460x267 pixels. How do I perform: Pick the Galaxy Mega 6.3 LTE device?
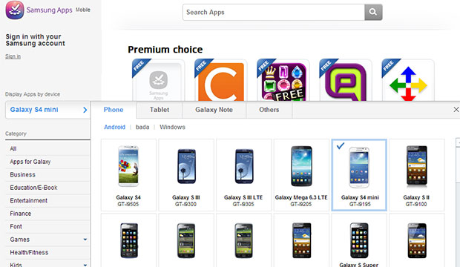click(x=301, y=175)
